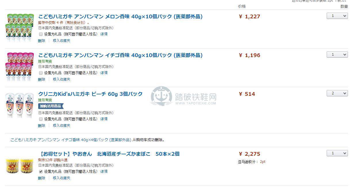Open quantity dropdown for cheese kamaboko
This screenshot has width=362, height=187.
pos(337,153)
